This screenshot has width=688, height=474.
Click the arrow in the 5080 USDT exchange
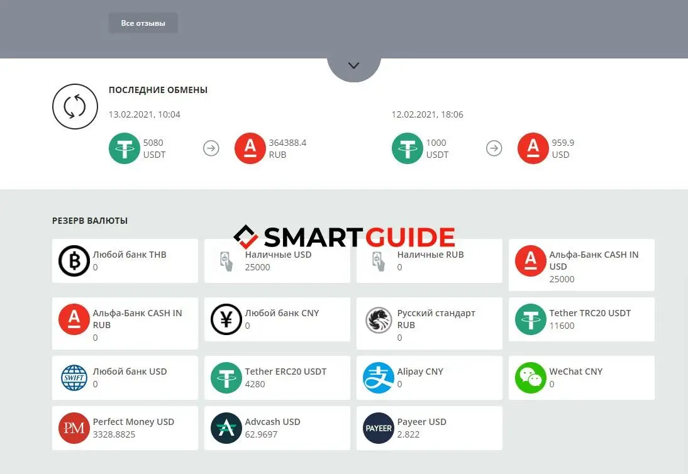coord(211,149)
